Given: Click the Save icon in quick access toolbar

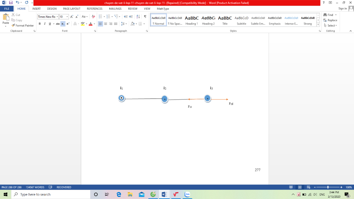Looking at the screenshot, I should point(11,3).
